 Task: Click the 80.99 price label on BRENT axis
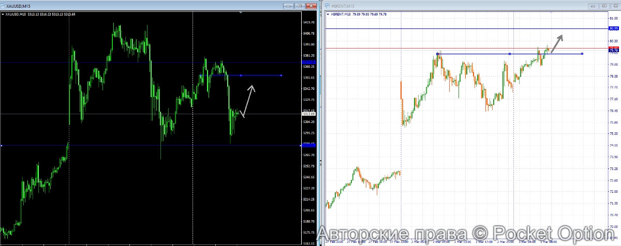click(x=614, y=28)
